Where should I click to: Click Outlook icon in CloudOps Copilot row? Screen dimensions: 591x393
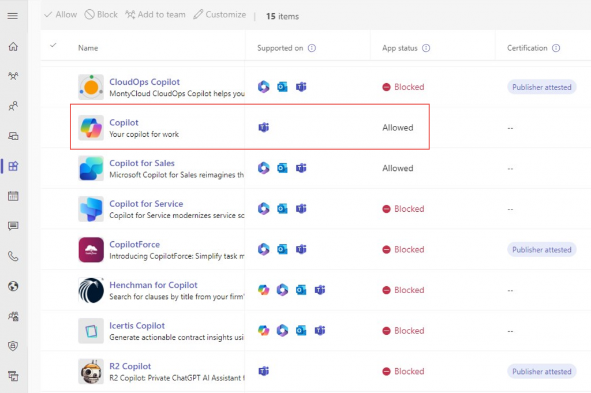(x=282, y=87)
